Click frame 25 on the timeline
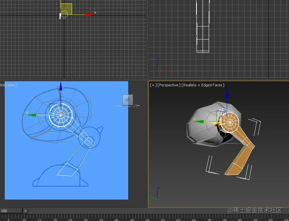 [70, 220]
